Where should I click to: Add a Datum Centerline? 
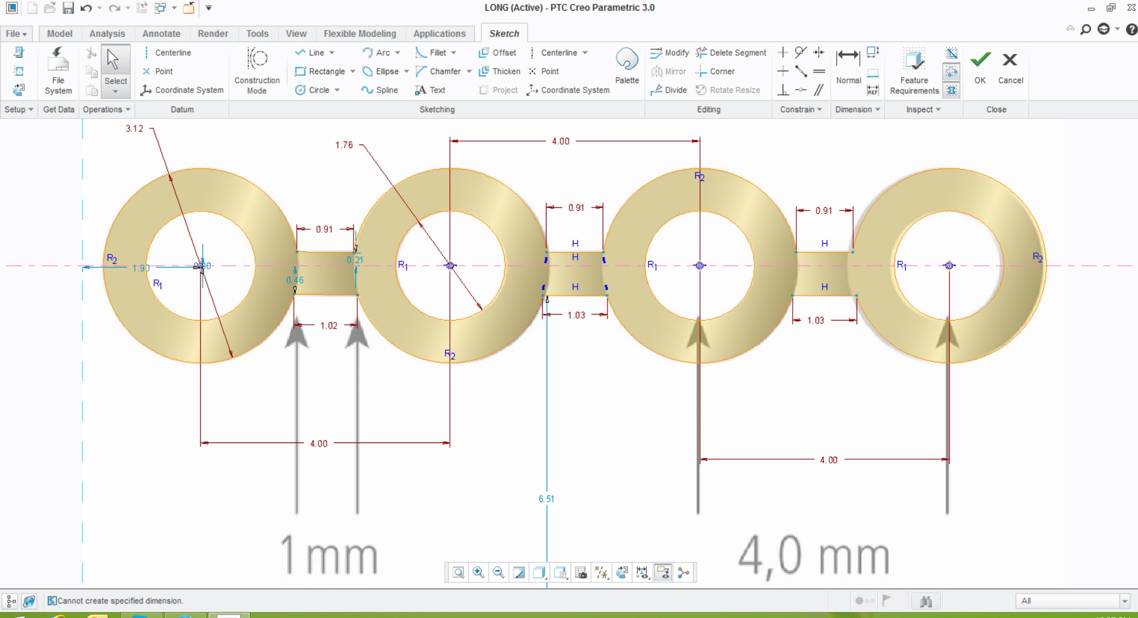click(x=167, y=53)
